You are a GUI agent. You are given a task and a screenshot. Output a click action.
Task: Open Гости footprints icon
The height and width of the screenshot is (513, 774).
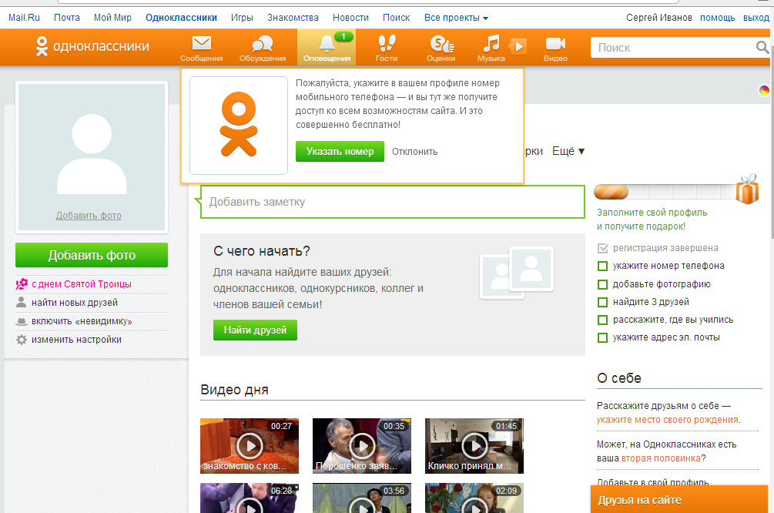387,43
